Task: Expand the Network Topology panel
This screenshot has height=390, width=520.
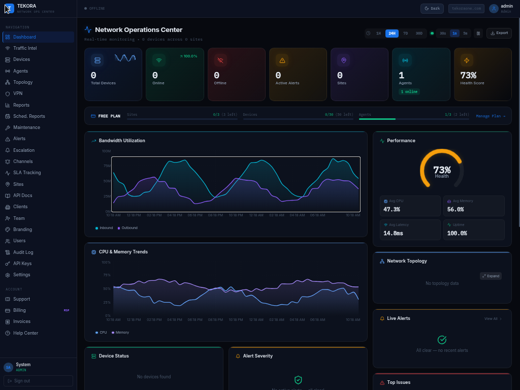Action: tap(491, 276)
